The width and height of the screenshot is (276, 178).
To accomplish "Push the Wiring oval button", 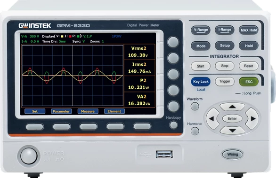I will (x=233, y=155).
